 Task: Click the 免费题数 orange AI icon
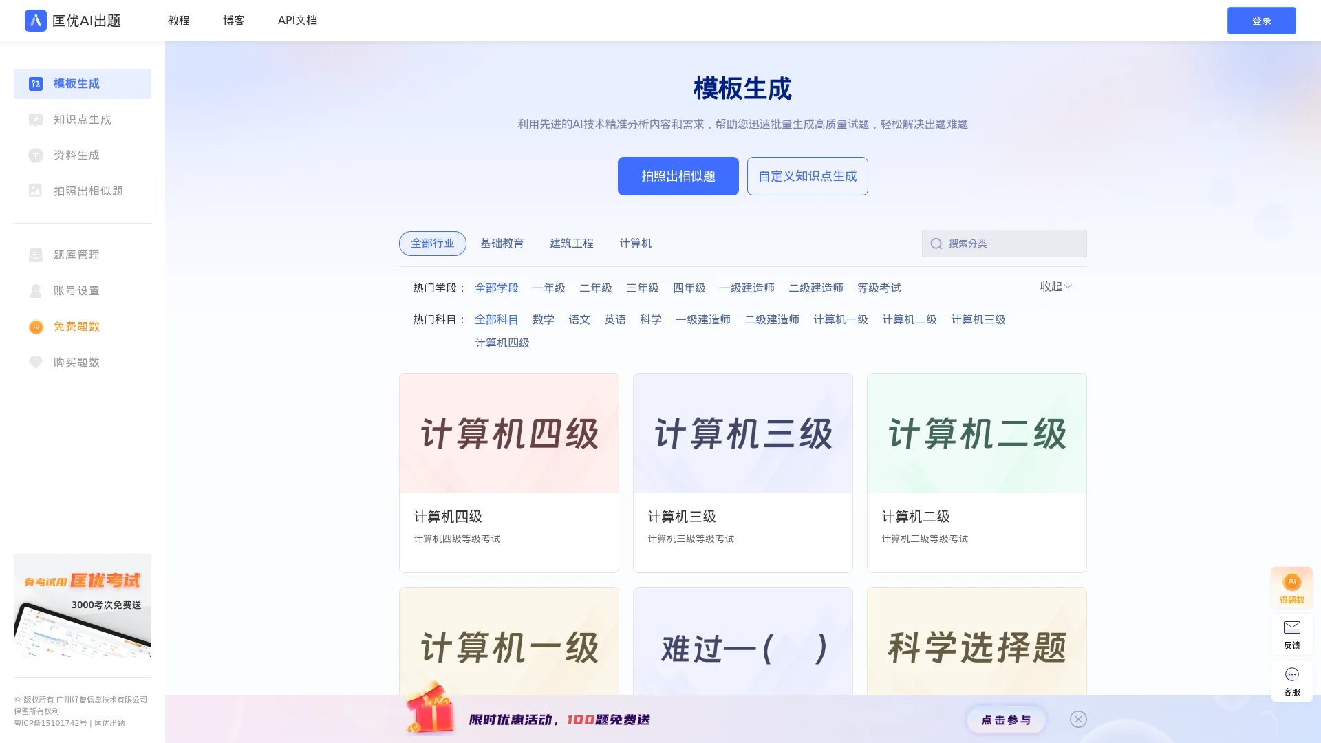36,327
